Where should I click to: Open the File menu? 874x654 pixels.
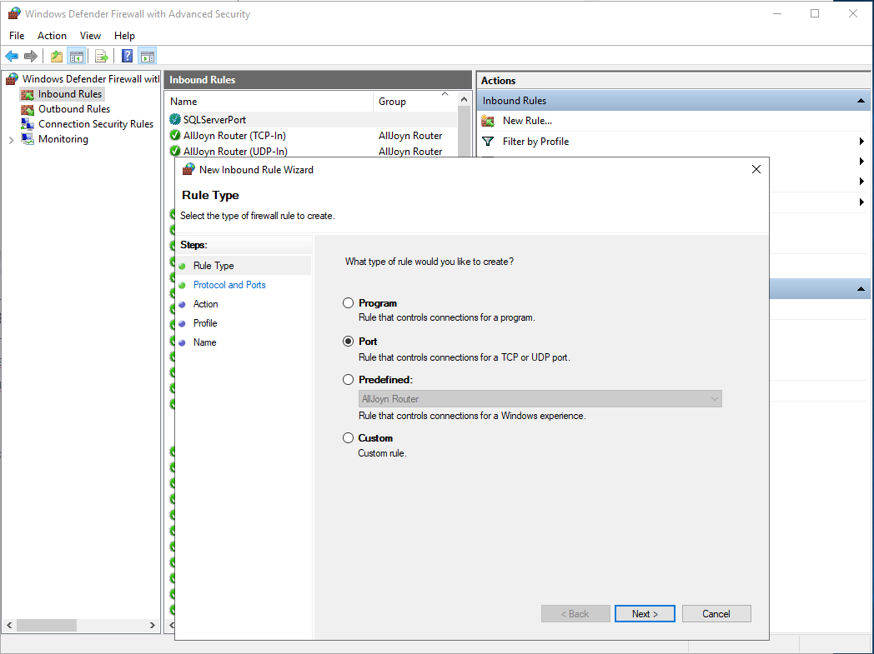click(x=17, y=36)
